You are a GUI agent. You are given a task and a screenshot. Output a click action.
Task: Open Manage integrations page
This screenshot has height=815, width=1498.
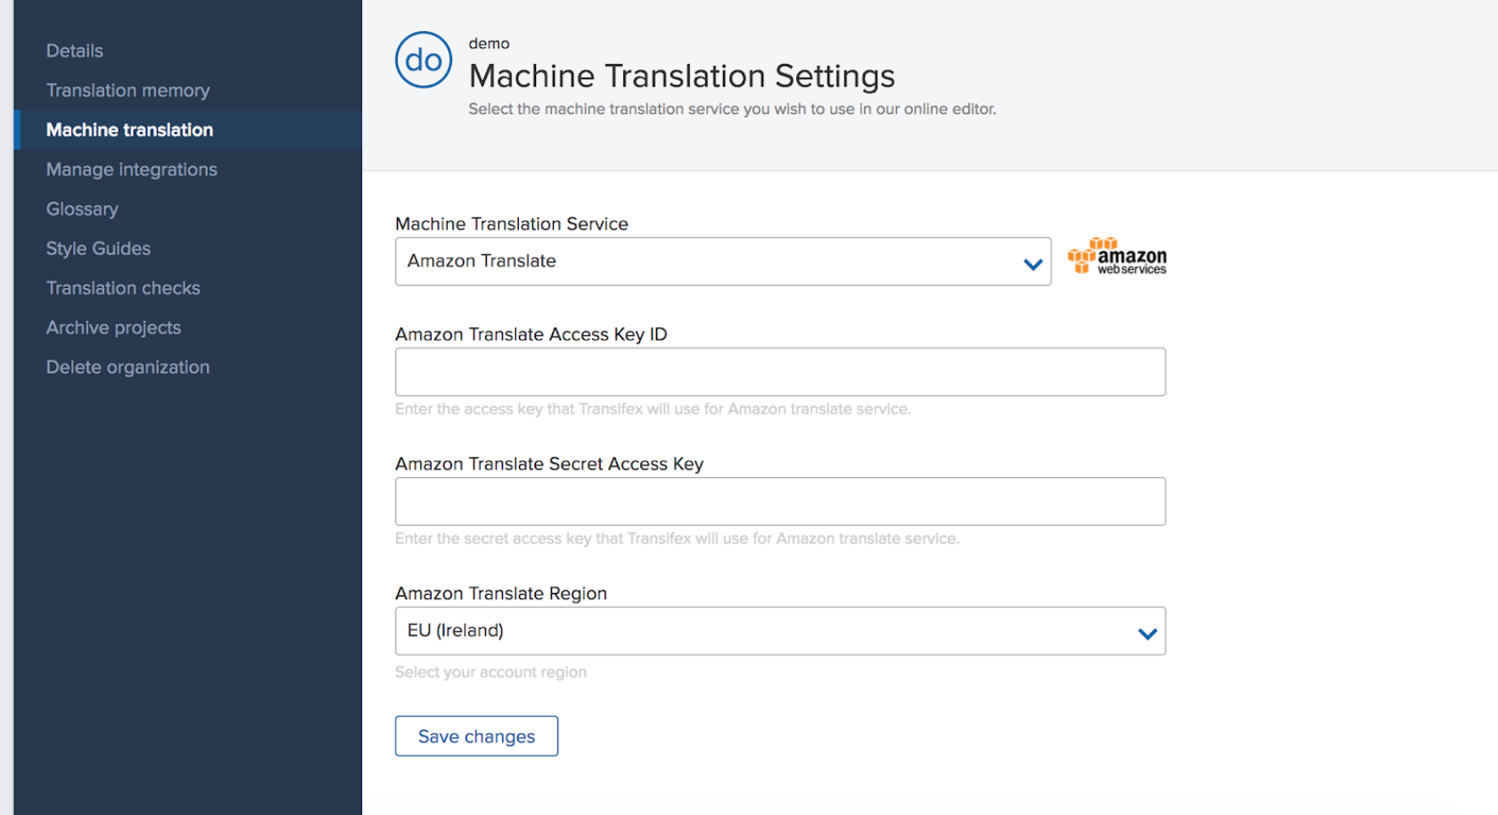tap(131, 169)
